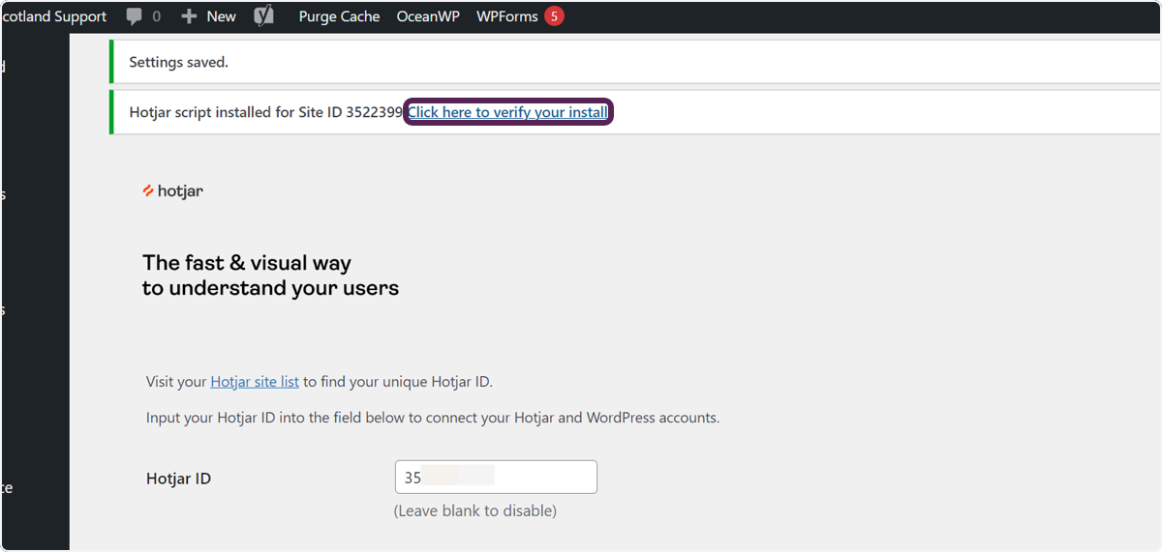Click the Hotjar logo

pos(172,191)
